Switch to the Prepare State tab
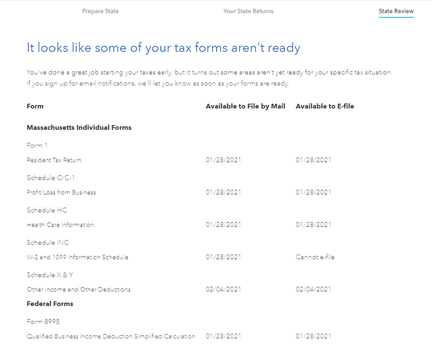The height and width of the screenshot is (357, 432). tap(100, 11)
